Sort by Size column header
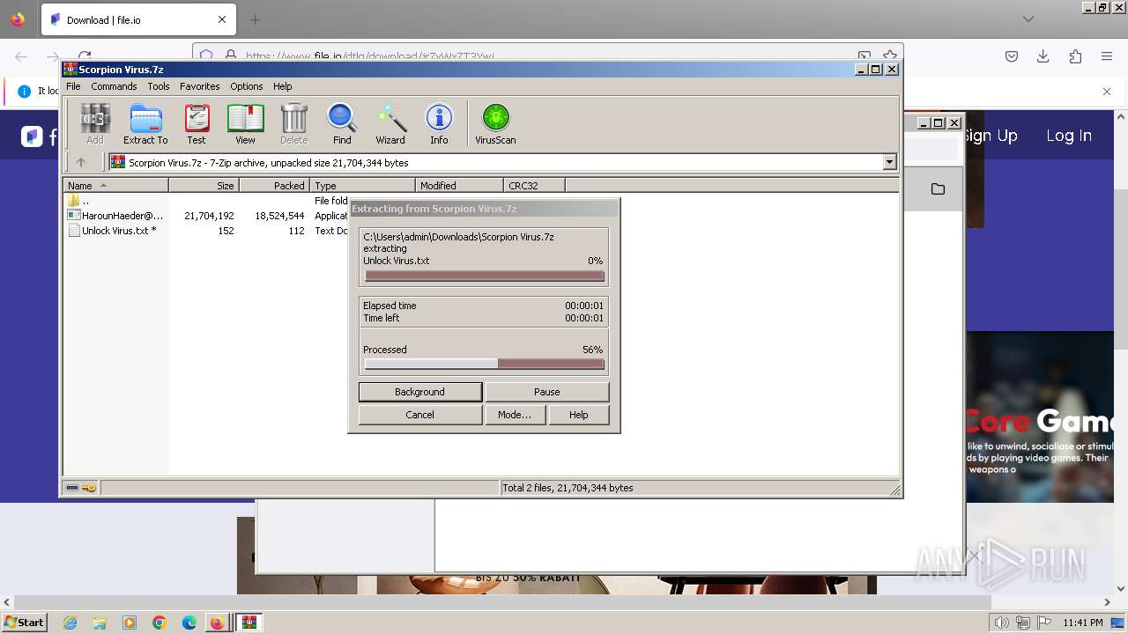This screenshot has width=1128, height=634. pos(204,185)
